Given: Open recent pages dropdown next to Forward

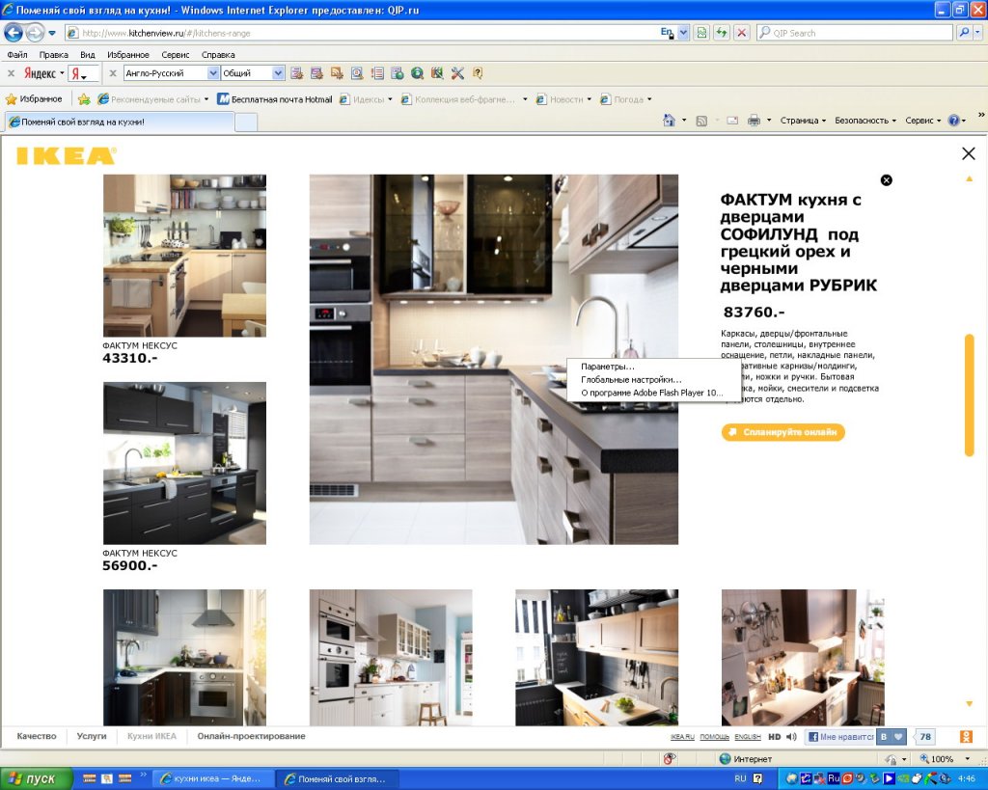Looking at the screenshot, I should pos(52,33).
